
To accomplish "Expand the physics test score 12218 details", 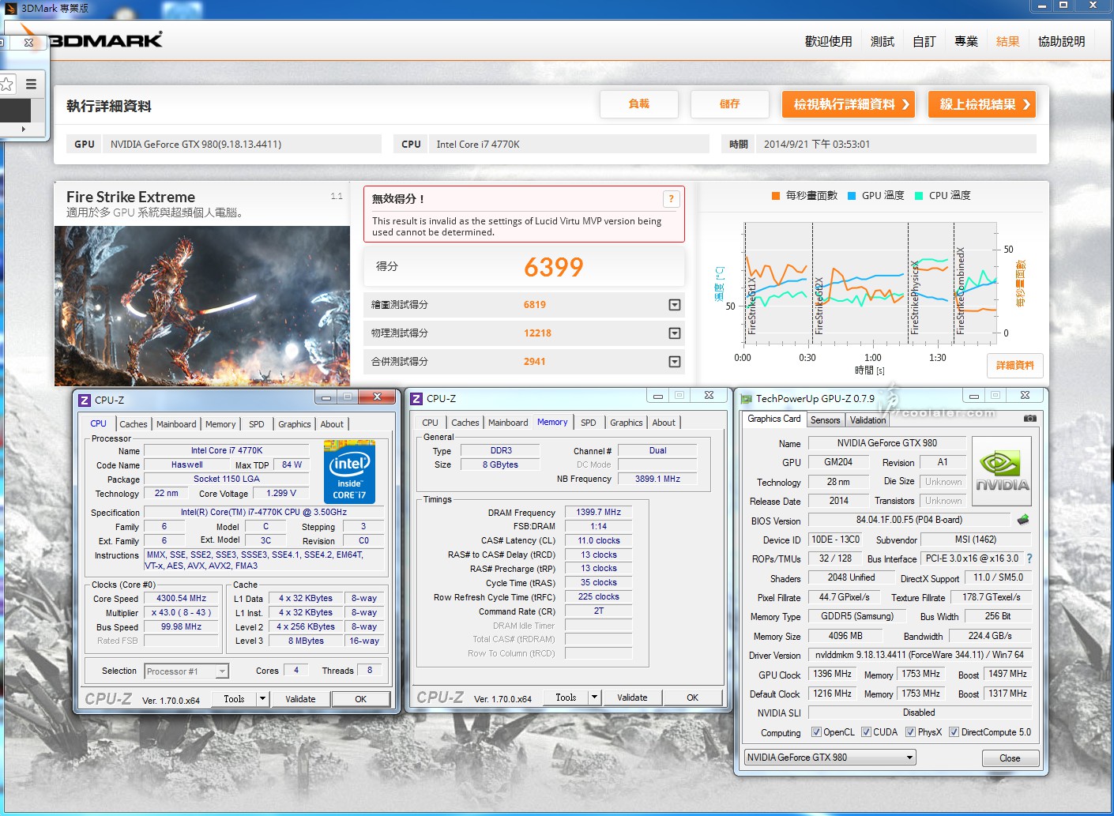I will (675, 333).
